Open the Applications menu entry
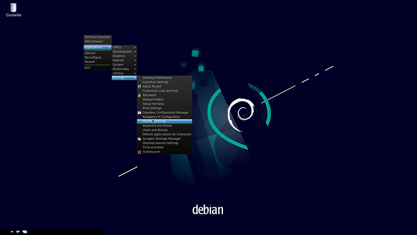The image size is (417, 235). pos(97,47)
